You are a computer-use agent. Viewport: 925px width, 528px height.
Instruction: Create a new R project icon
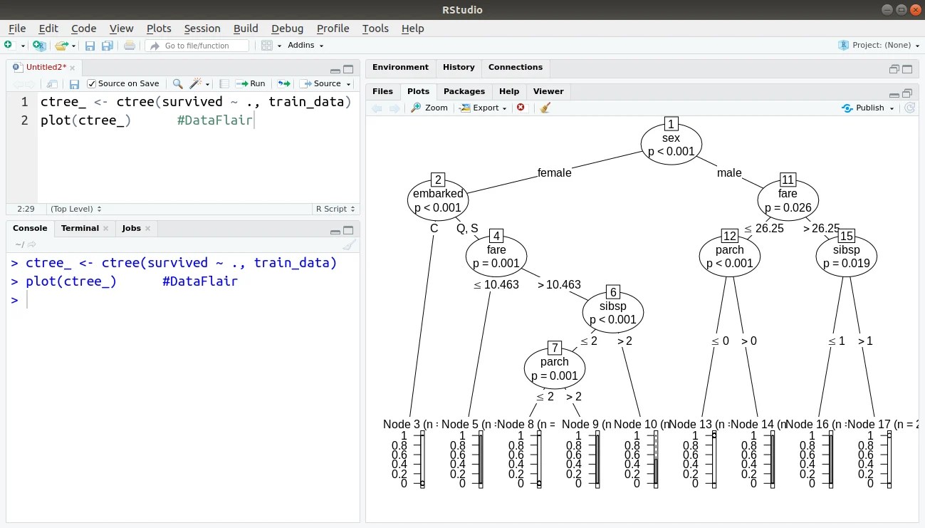click(39, 45)
